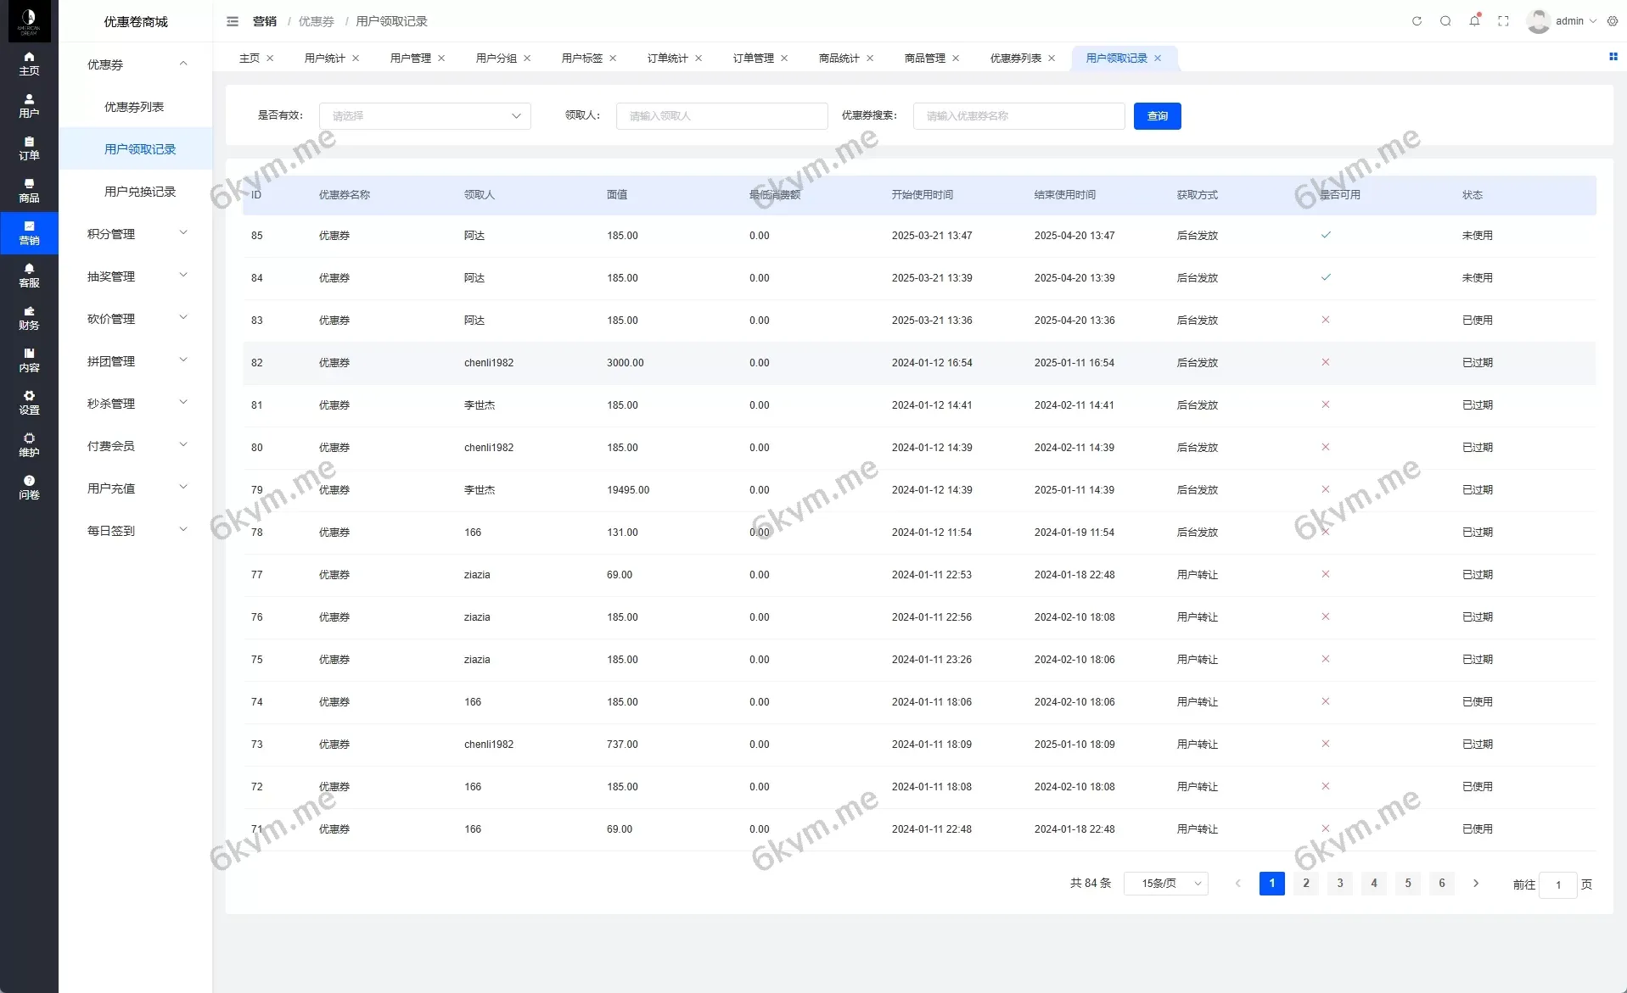Focus the 领取人 input field
Viewport: 1627px width, 993px height.
point(721,116)
